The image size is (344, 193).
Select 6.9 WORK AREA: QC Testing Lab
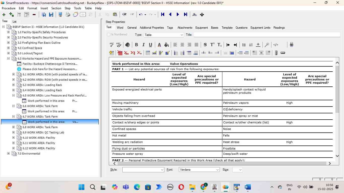point(43,132)
